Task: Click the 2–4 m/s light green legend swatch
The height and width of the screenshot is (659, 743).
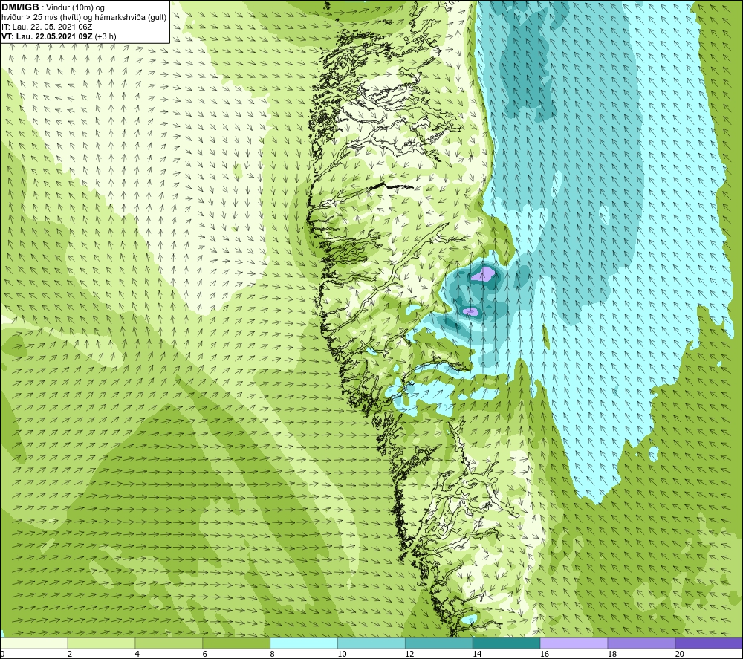Action: 101,643
